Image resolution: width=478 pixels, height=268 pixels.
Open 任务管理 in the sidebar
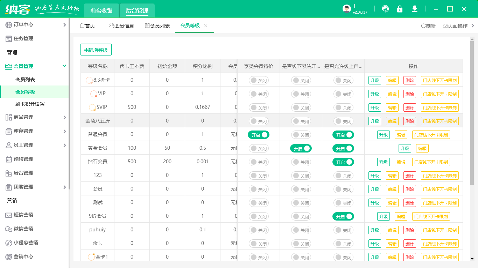point(23,39)
